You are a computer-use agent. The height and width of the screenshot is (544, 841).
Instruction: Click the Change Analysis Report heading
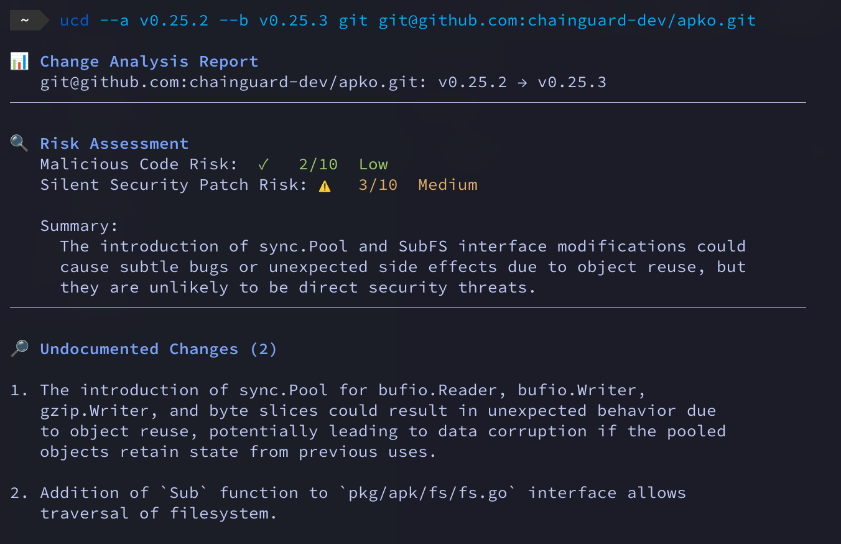click(x=149, y=62)
